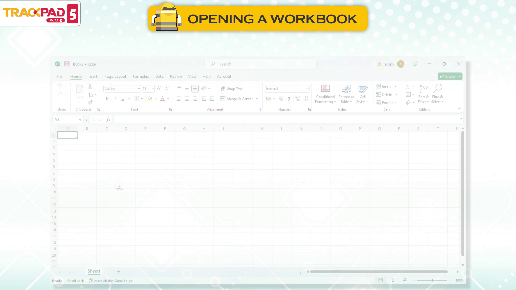Click the Increase Font Size icon

click(159, 89)
